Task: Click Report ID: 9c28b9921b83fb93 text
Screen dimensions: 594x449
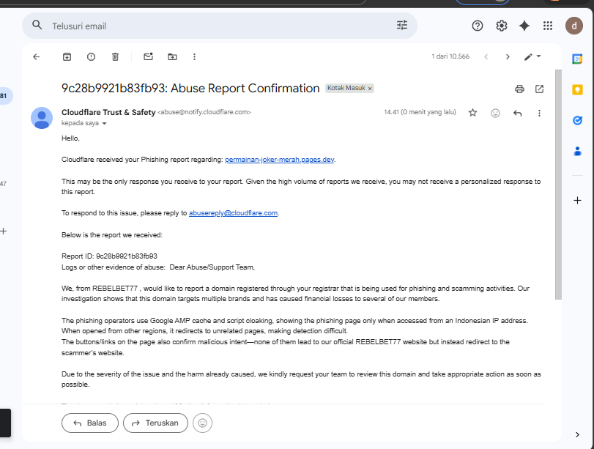Action: coord(109,256)
